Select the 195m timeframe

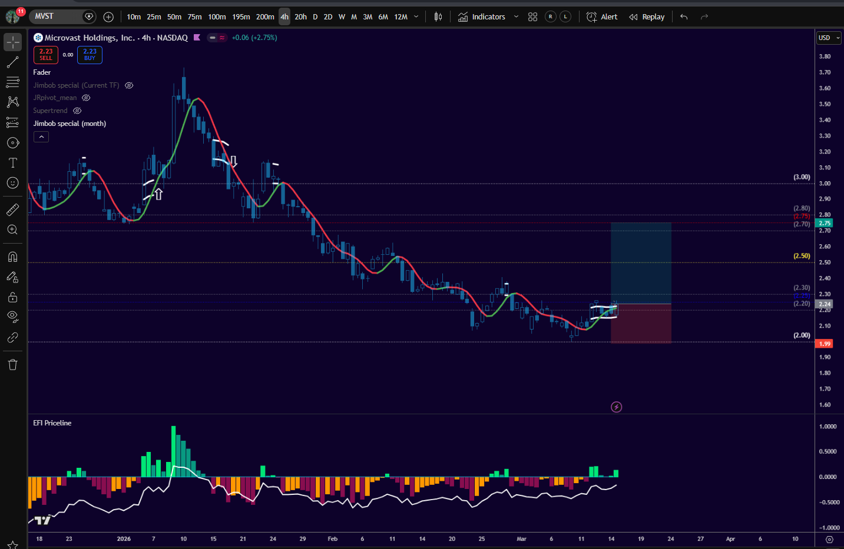point(241,17)
